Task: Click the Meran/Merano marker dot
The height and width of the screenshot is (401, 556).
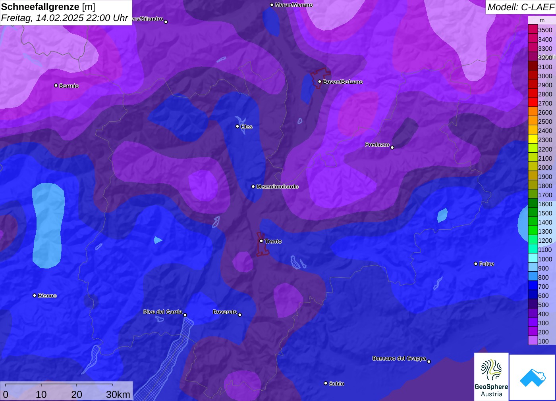Action: tap(272, 5)
